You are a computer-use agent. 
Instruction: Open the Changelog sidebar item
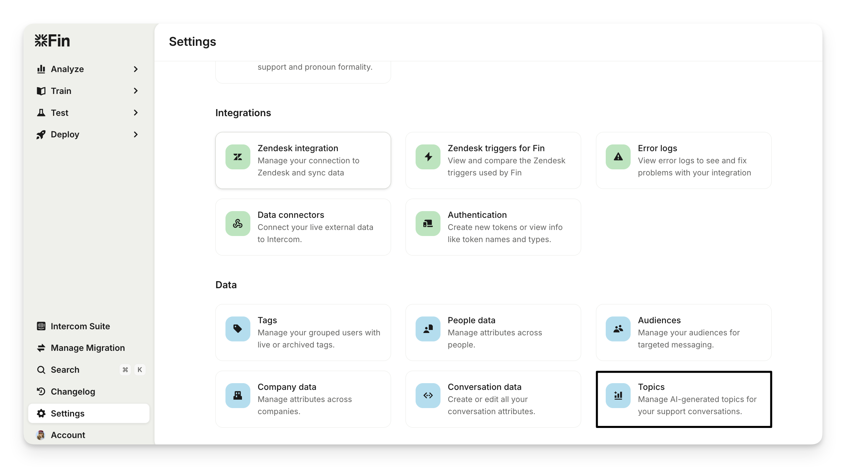pos(73,392)
